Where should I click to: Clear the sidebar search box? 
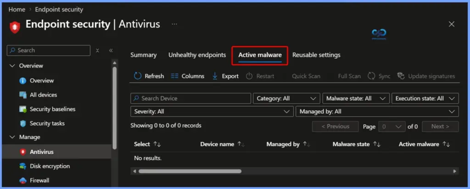[x=97, y=50]
